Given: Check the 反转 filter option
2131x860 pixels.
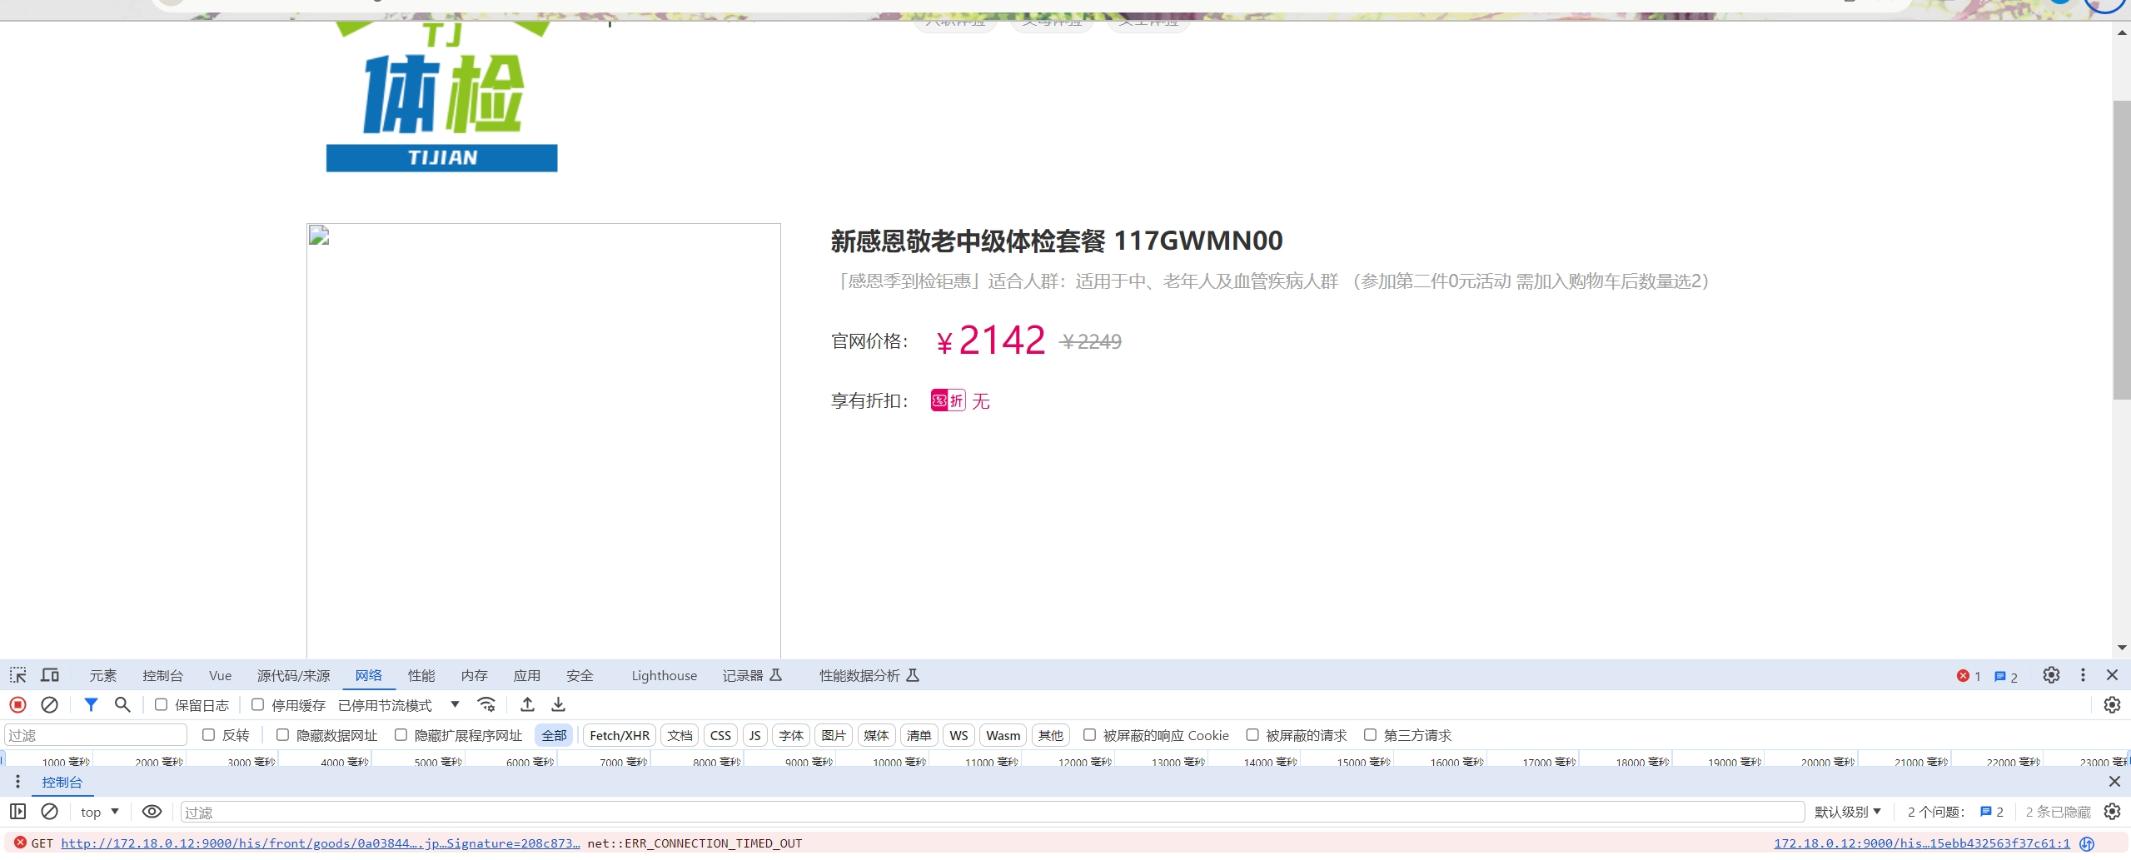Looking at the screenshot, I should [209, 734].
